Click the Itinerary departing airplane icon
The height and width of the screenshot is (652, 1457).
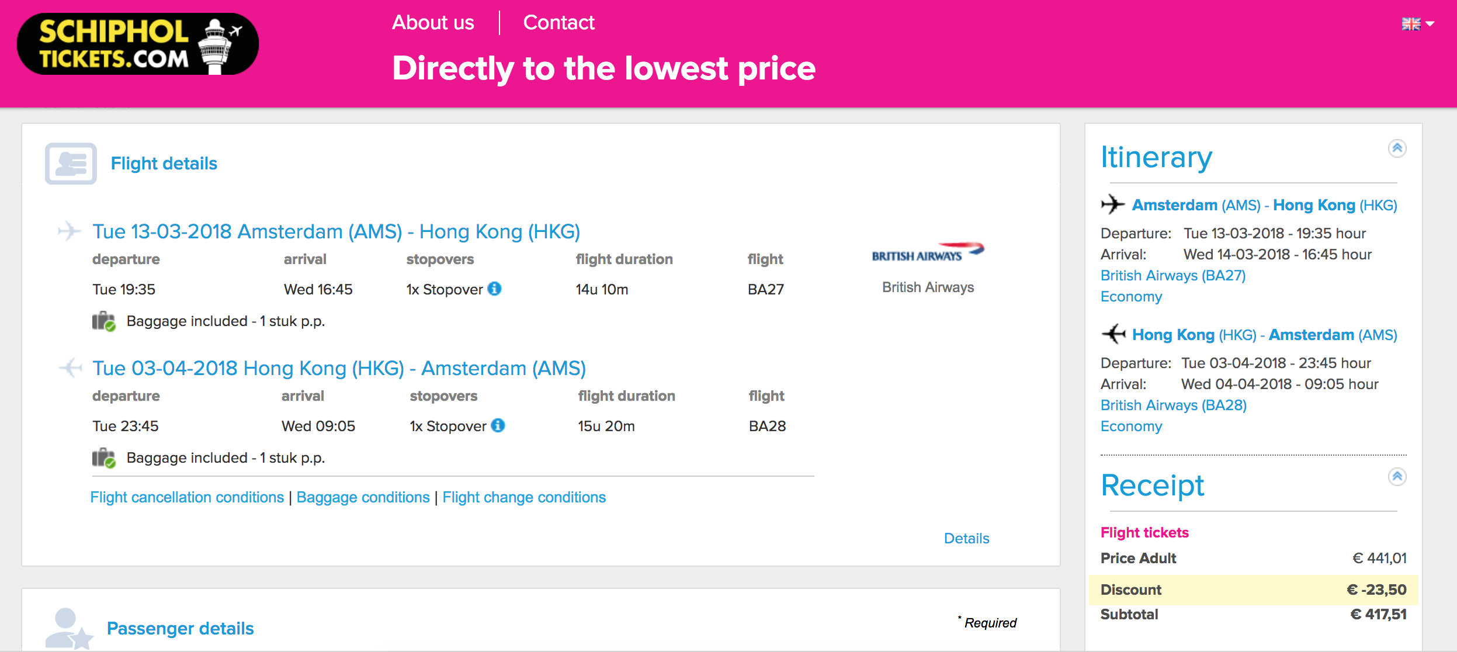[1112, 204]
